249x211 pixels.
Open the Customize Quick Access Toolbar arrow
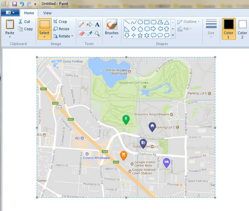[x=35, y=4]
